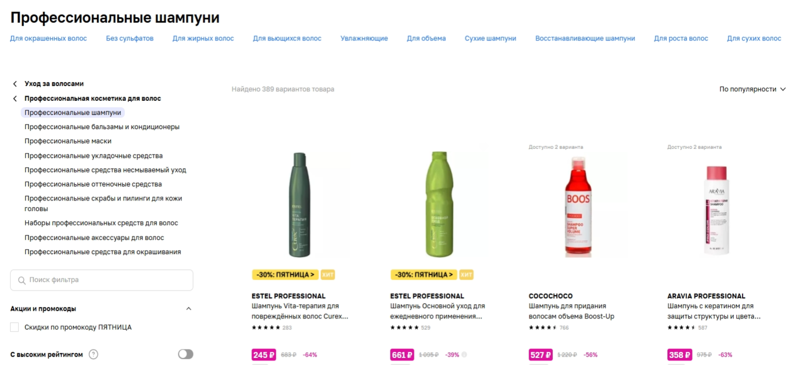Click the back arrow beside Уход за волосами

[x=15, y=84]
